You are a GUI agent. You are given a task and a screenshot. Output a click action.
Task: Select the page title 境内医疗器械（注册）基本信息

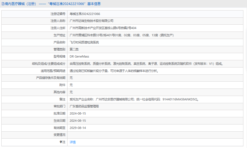[53, 4]
